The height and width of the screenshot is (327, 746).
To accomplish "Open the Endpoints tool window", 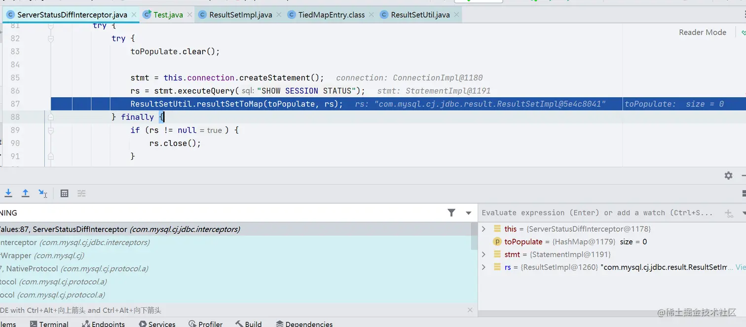I will [x=103, y=324].
